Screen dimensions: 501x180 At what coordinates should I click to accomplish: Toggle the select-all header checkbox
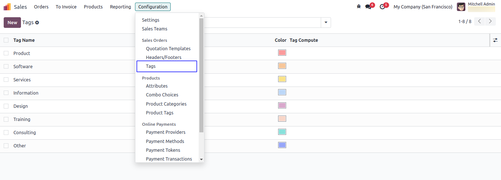[6, 40]
